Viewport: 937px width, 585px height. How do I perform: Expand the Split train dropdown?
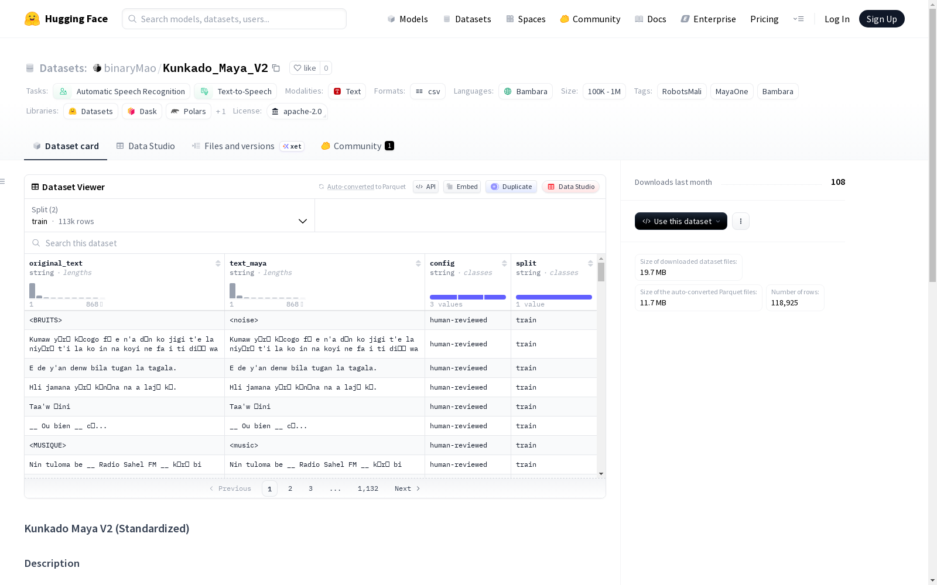(x=170, y=215)
